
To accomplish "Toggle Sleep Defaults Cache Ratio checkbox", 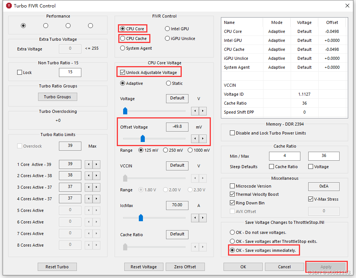I will tap(271, 167).
